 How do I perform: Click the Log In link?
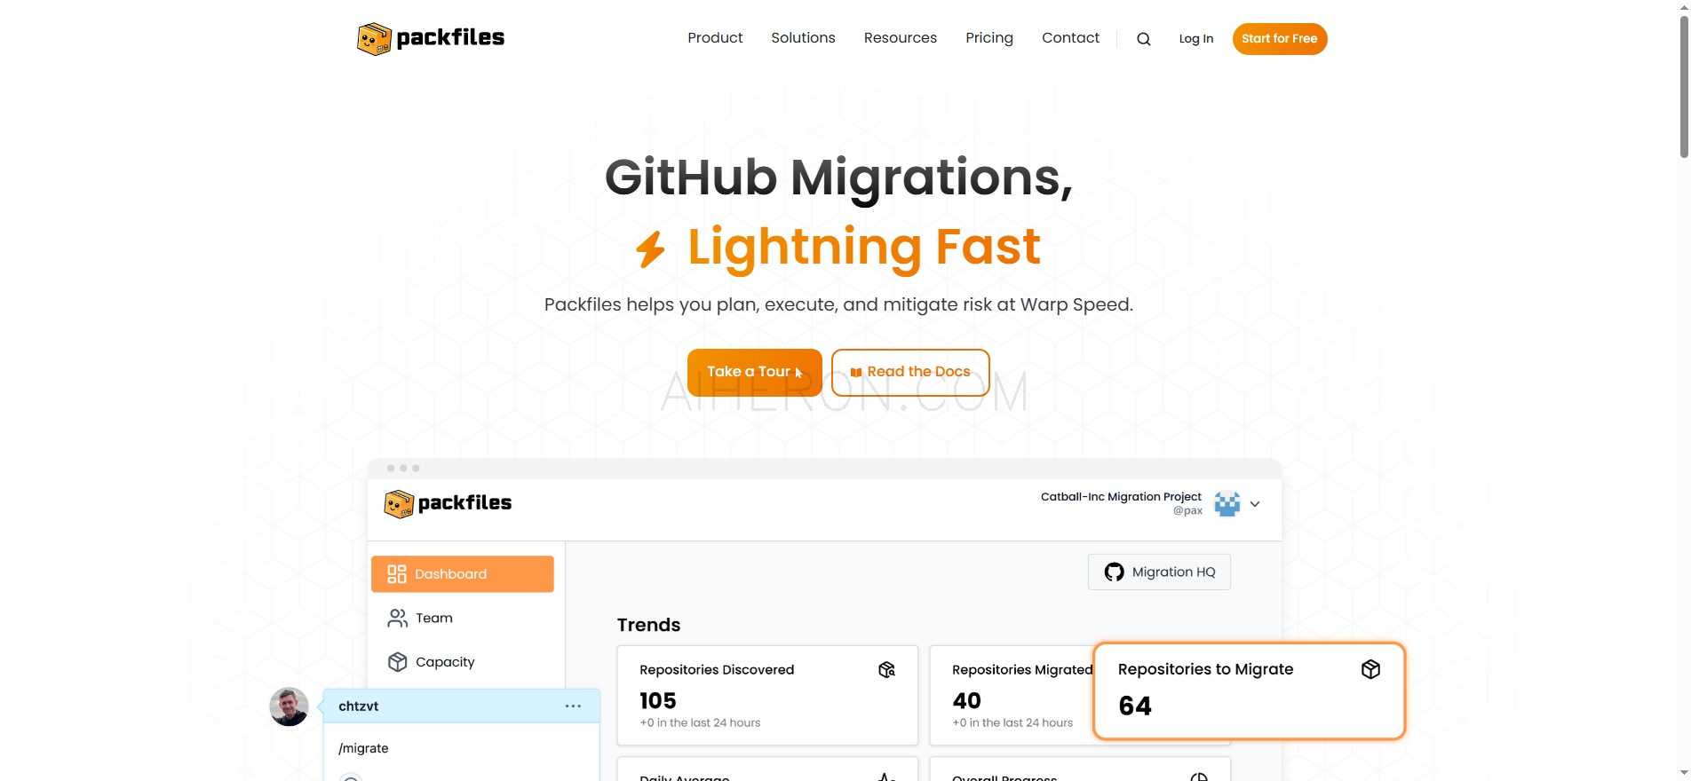(1195, 39)
